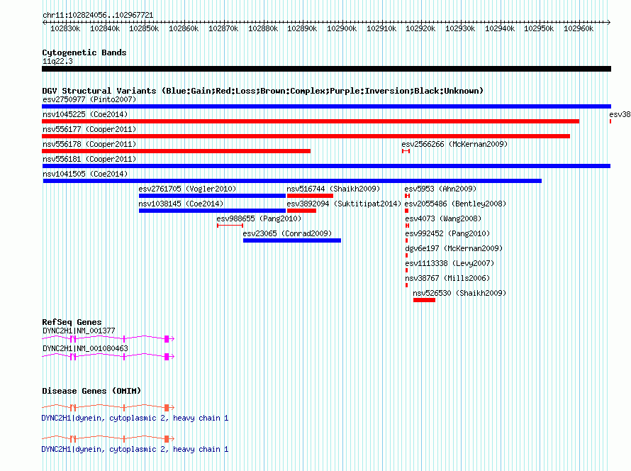This screenshot has width=631, height=471.
Task: Click the esv2761705 (Vogler2010) blue bar
Action: [x=212, y=196]
